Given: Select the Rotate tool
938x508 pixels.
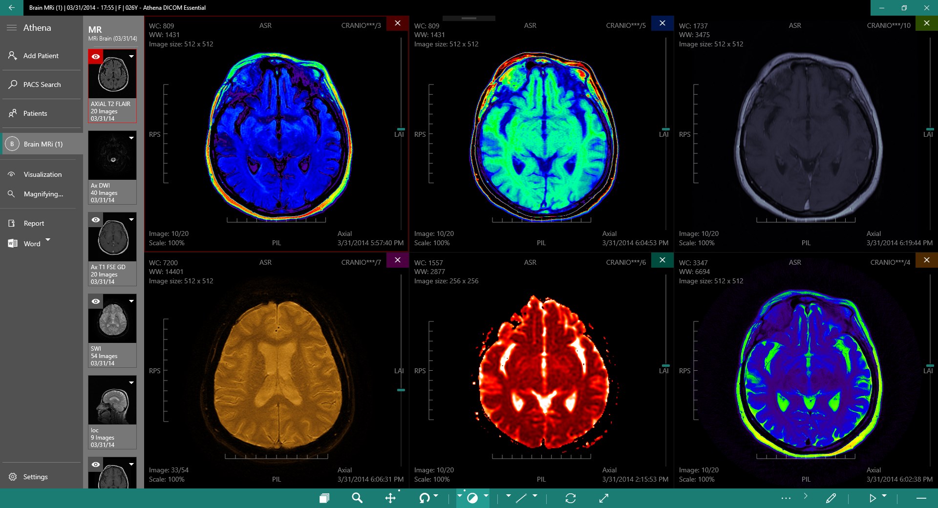Looking at the screenshot, I should tap(425, 498).
